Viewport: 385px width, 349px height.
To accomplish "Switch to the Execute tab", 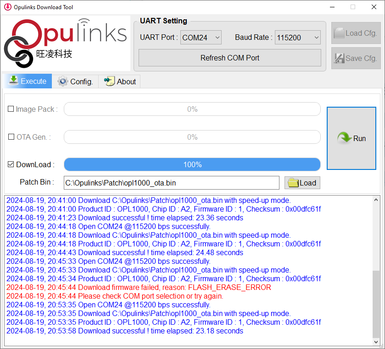I will [x=27, y=81].
